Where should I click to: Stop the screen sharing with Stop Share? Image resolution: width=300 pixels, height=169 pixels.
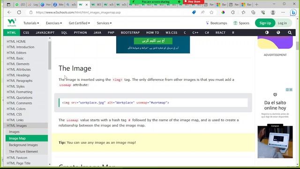[x=194, y=2]
